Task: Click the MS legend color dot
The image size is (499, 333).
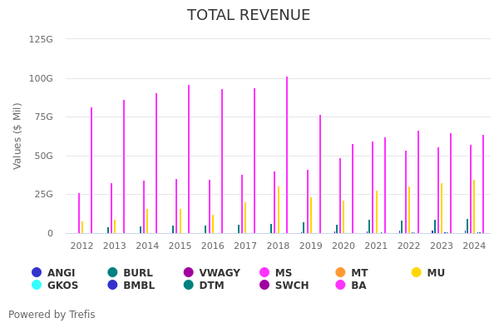Action: pos(264,272)
